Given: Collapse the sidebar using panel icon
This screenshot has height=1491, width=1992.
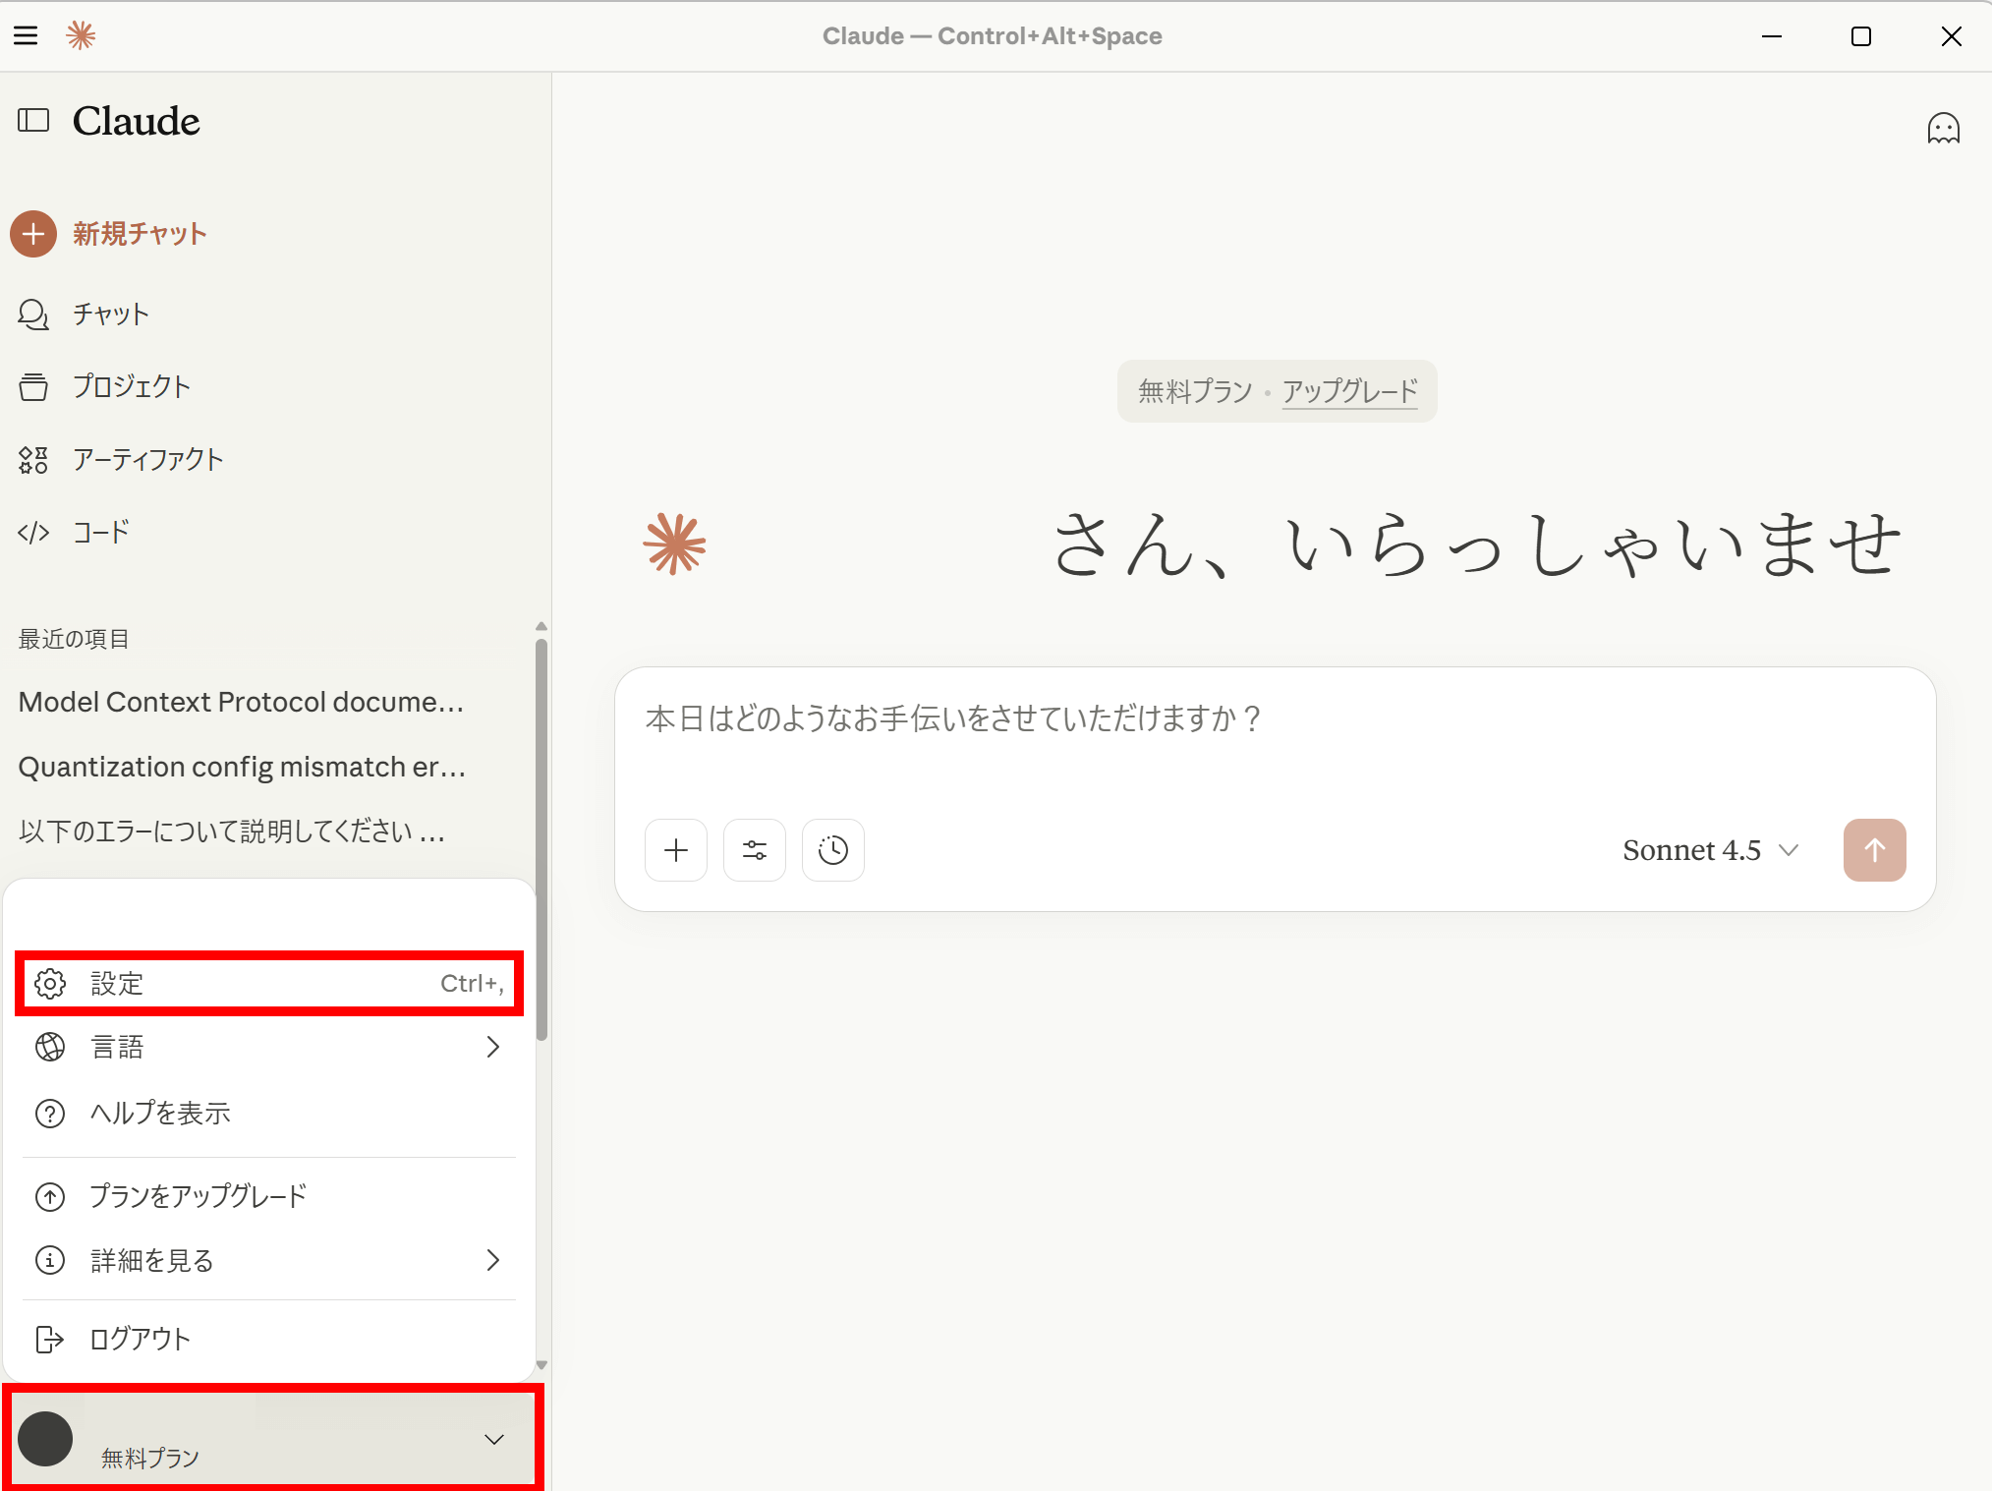Looking at the screenshot, I should (x=33, y=121).
